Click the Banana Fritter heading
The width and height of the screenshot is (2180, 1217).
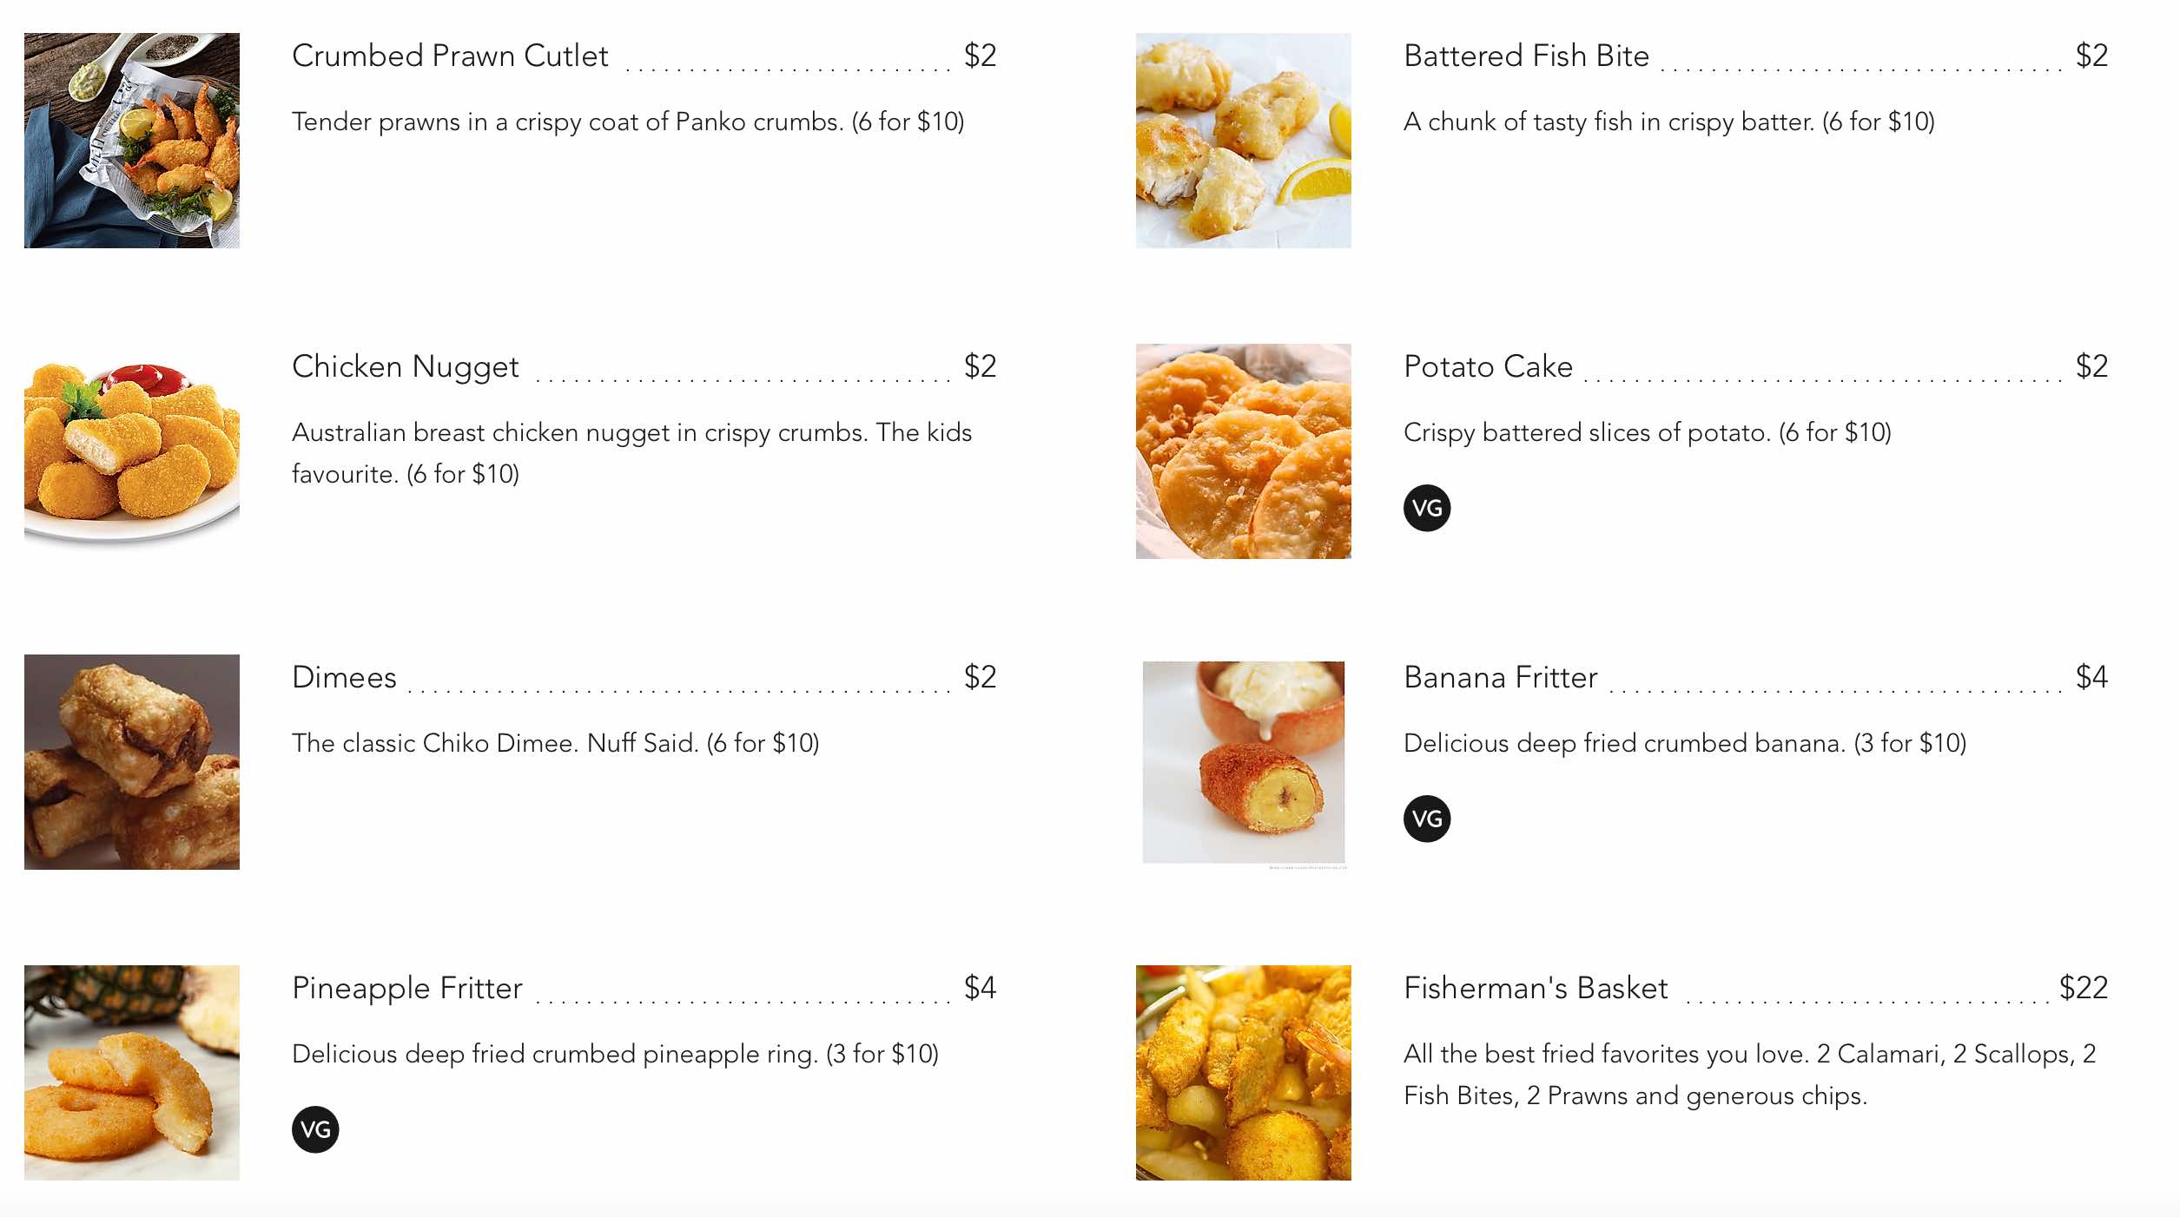pyautogui.click(x=1500, y=677)
